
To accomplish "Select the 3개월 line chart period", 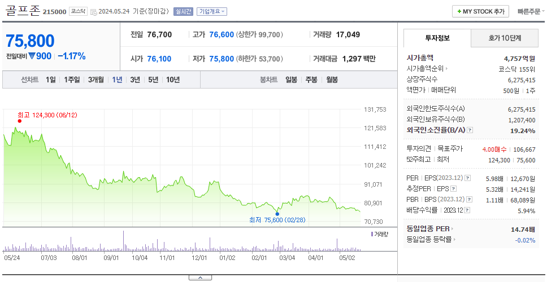I will [96, 80].
